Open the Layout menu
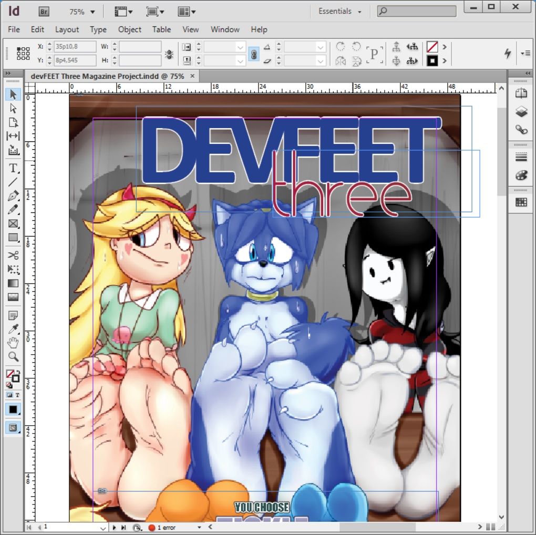The image size is (536, 535). (x=67, y=29)
